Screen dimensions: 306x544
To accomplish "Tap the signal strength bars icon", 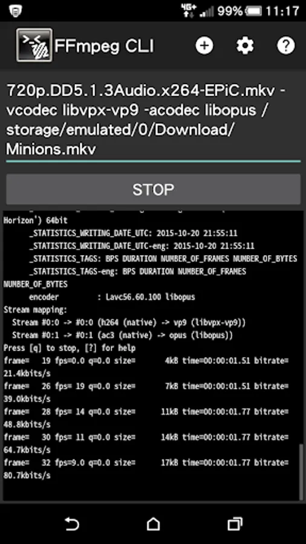I will coord(207,12).
